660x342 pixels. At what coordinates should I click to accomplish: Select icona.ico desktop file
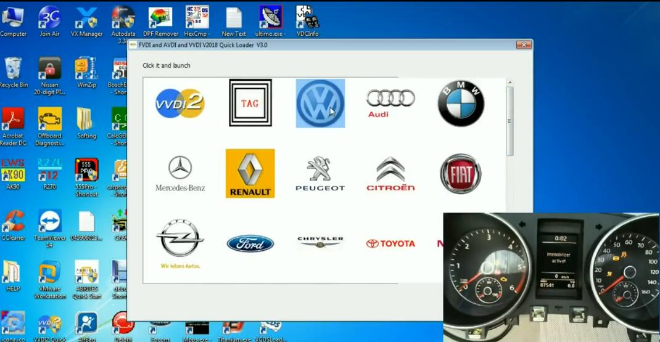13,327
